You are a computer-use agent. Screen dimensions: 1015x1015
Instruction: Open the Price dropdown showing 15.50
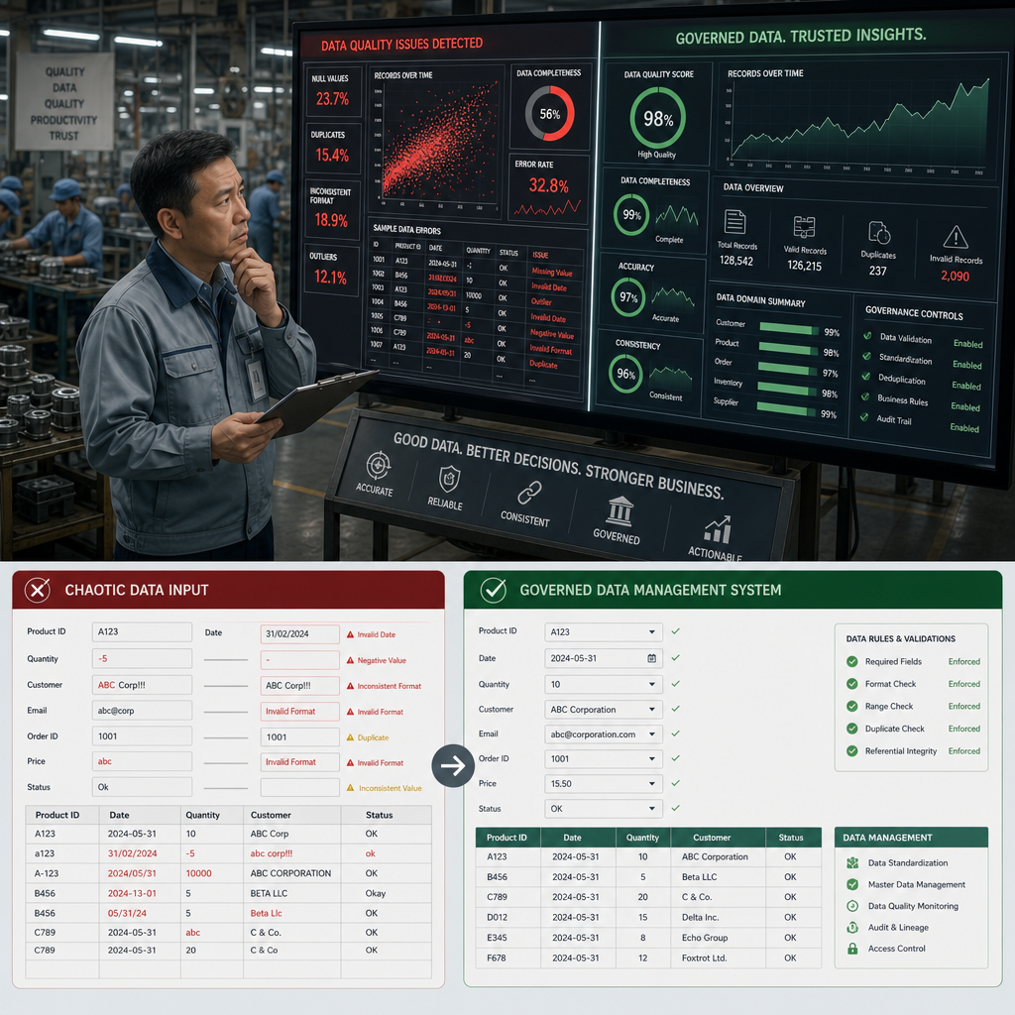[604, 784]
